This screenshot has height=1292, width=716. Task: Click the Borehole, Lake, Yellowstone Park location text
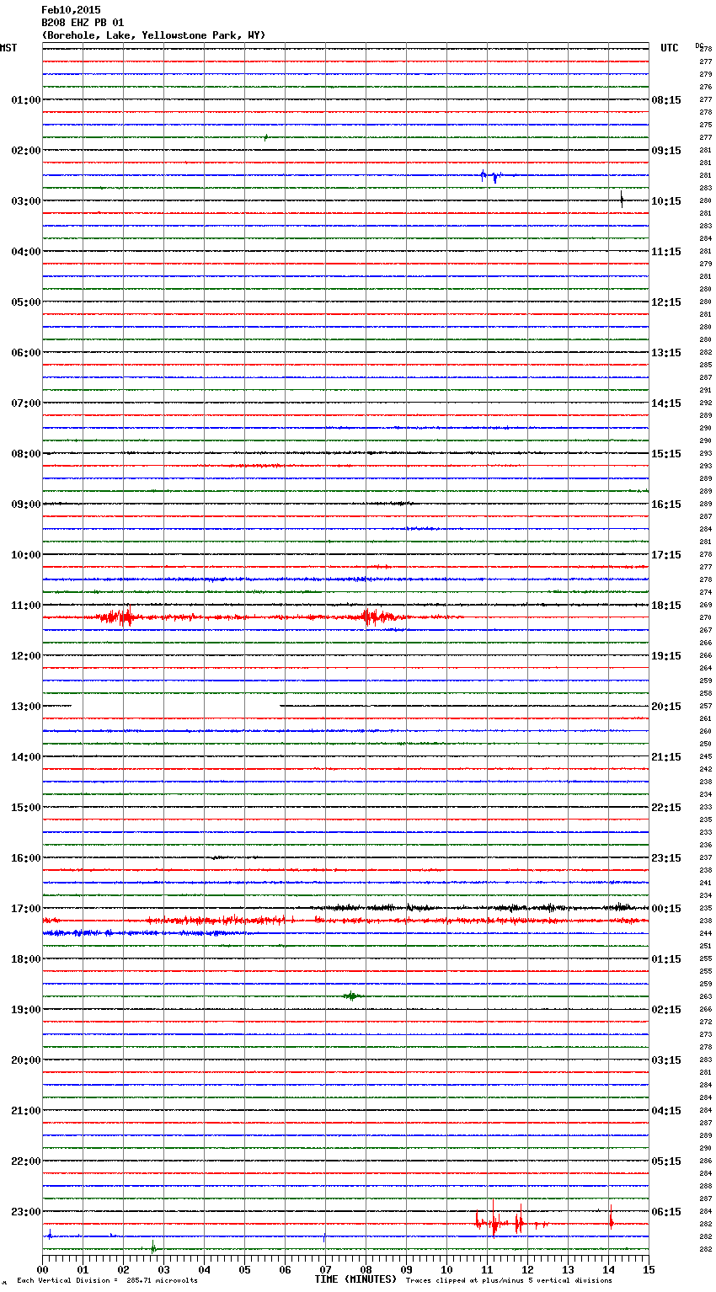point(153,35)
